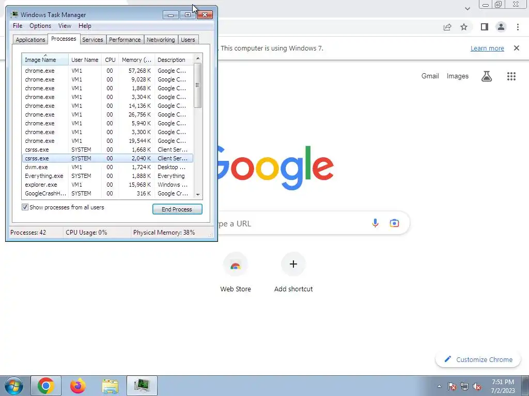Open Windows Explorer from the taskbar
The width and height of the screenshot is (529, 396).
tap(110, 386)
